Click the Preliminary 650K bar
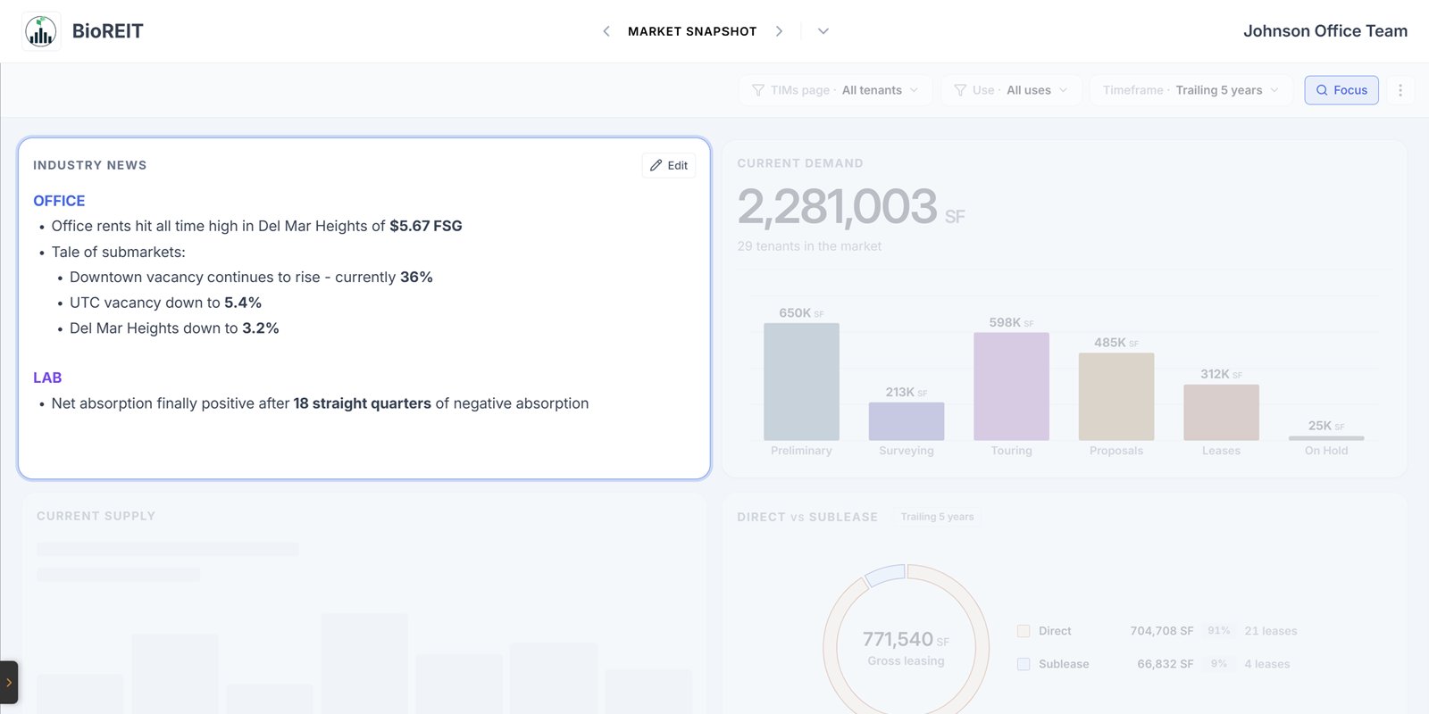The width and height of the screenshot is (1429, 714). click(801, 381)
